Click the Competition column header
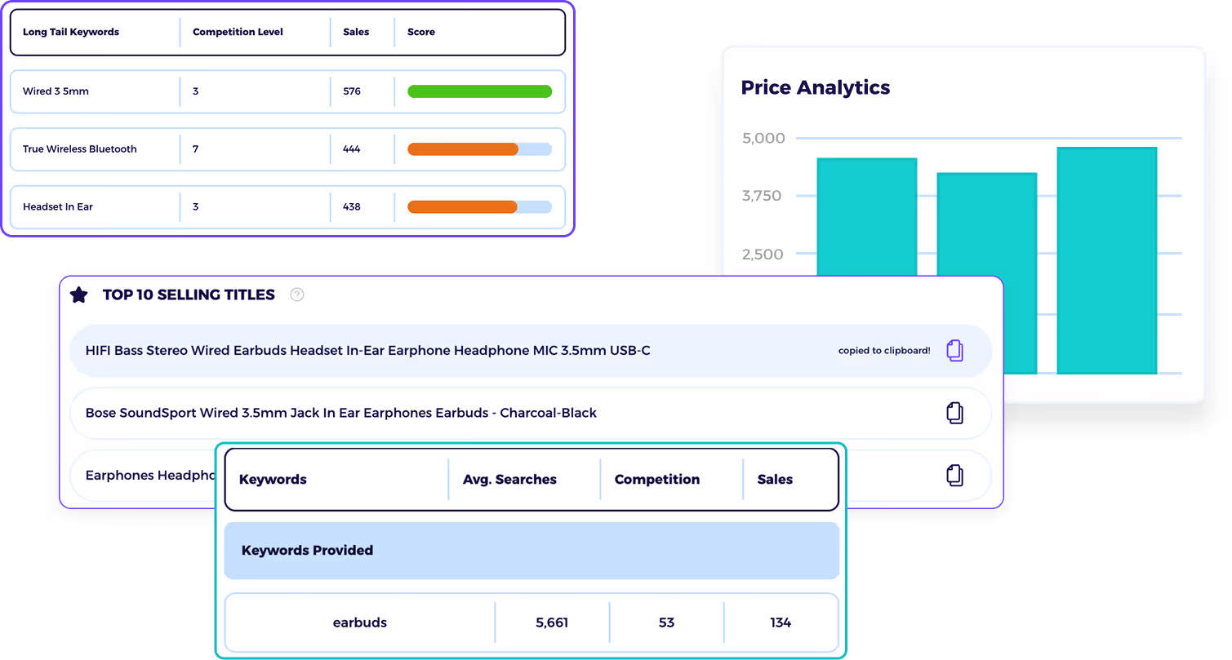This screenshot has width=1232, height=660. click(657, 480)
